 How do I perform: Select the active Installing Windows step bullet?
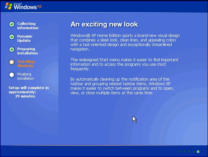point(12,62)
